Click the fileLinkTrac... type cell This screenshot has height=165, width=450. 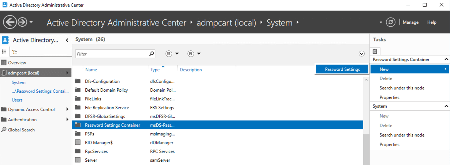(162, 99)
